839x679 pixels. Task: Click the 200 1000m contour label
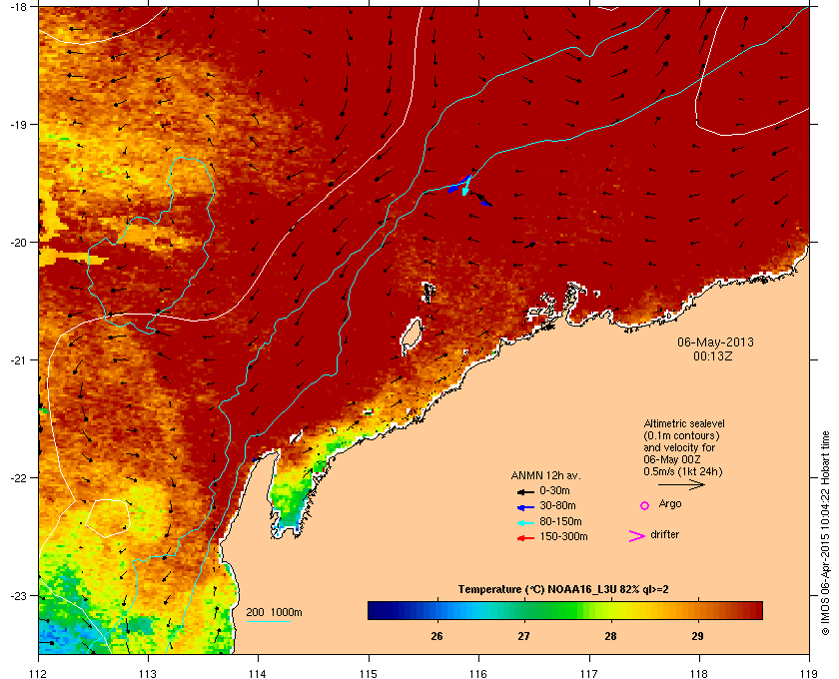click(274, 613)
